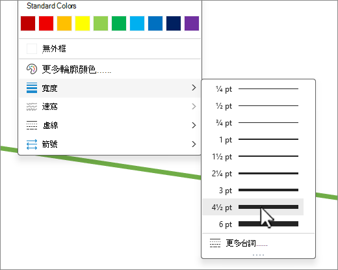Image resolution: width=338 pixels, height=270 pixels.
Task: Open the 速寫 sketched submenu
Action: [x=110, y=107]
